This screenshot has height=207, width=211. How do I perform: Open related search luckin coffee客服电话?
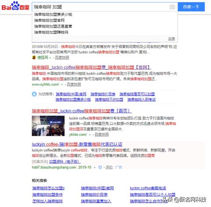coord(148,188)
